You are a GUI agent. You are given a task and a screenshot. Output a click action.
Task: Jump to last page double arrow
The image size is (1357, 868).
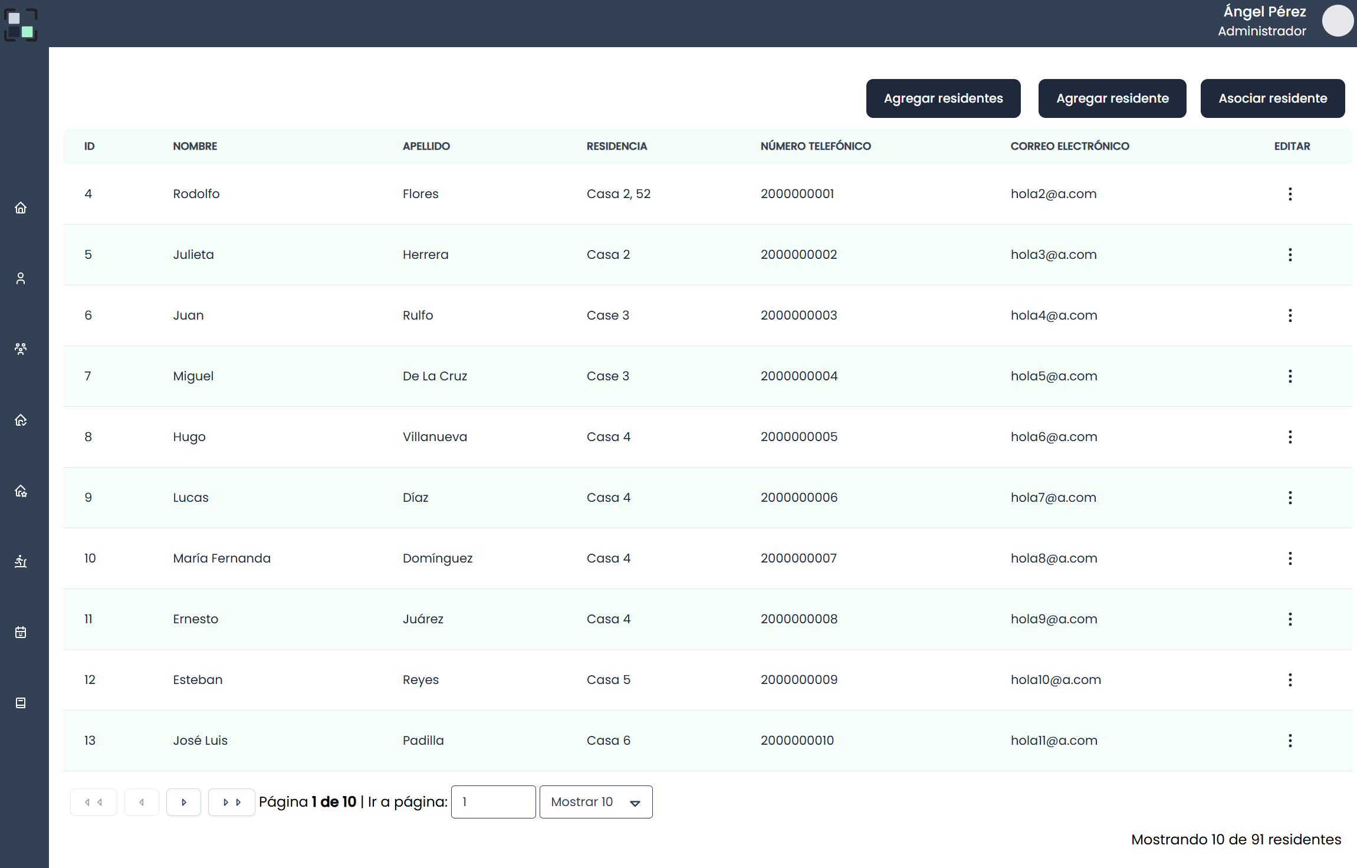tap(231, 802)
